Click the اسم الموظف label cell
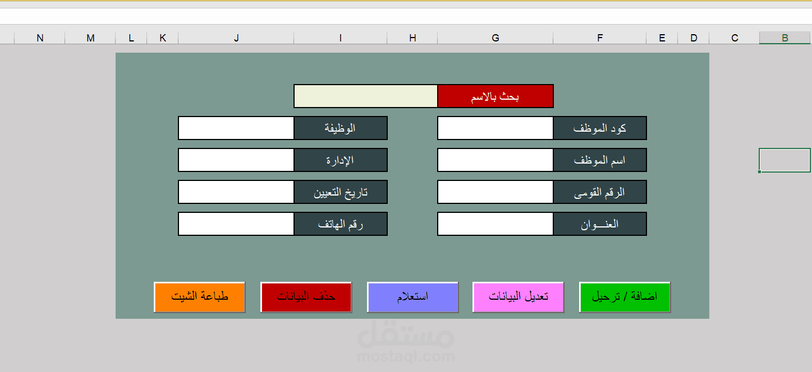 [x=600, y=160]
